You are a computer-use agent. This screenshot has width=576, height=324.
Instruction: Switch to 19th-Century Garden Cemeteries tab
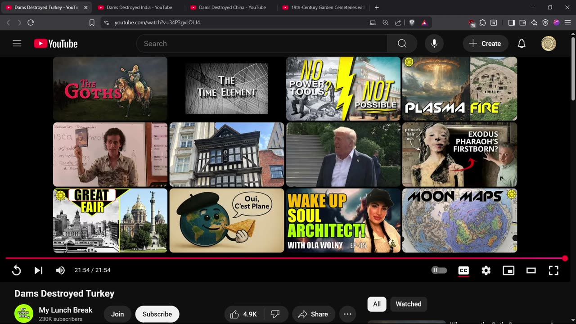(x=324, y=7)
